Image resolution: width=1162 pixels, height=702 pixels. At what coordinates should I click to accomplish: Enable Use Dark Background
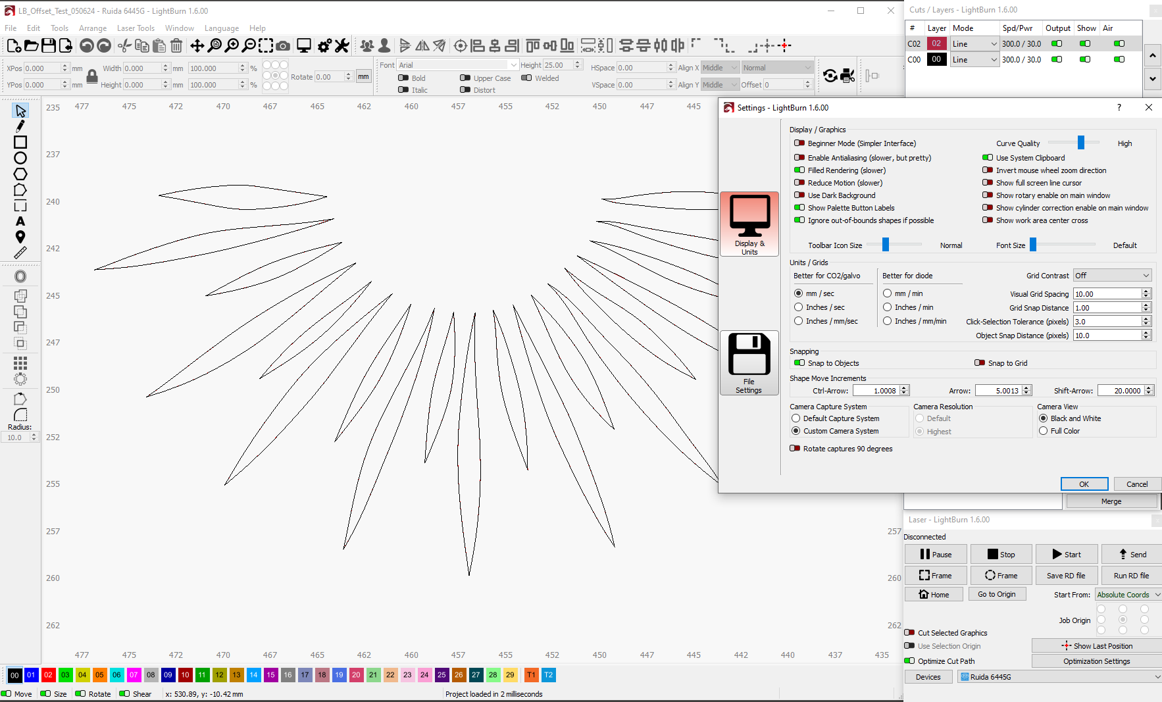(799, 195)
